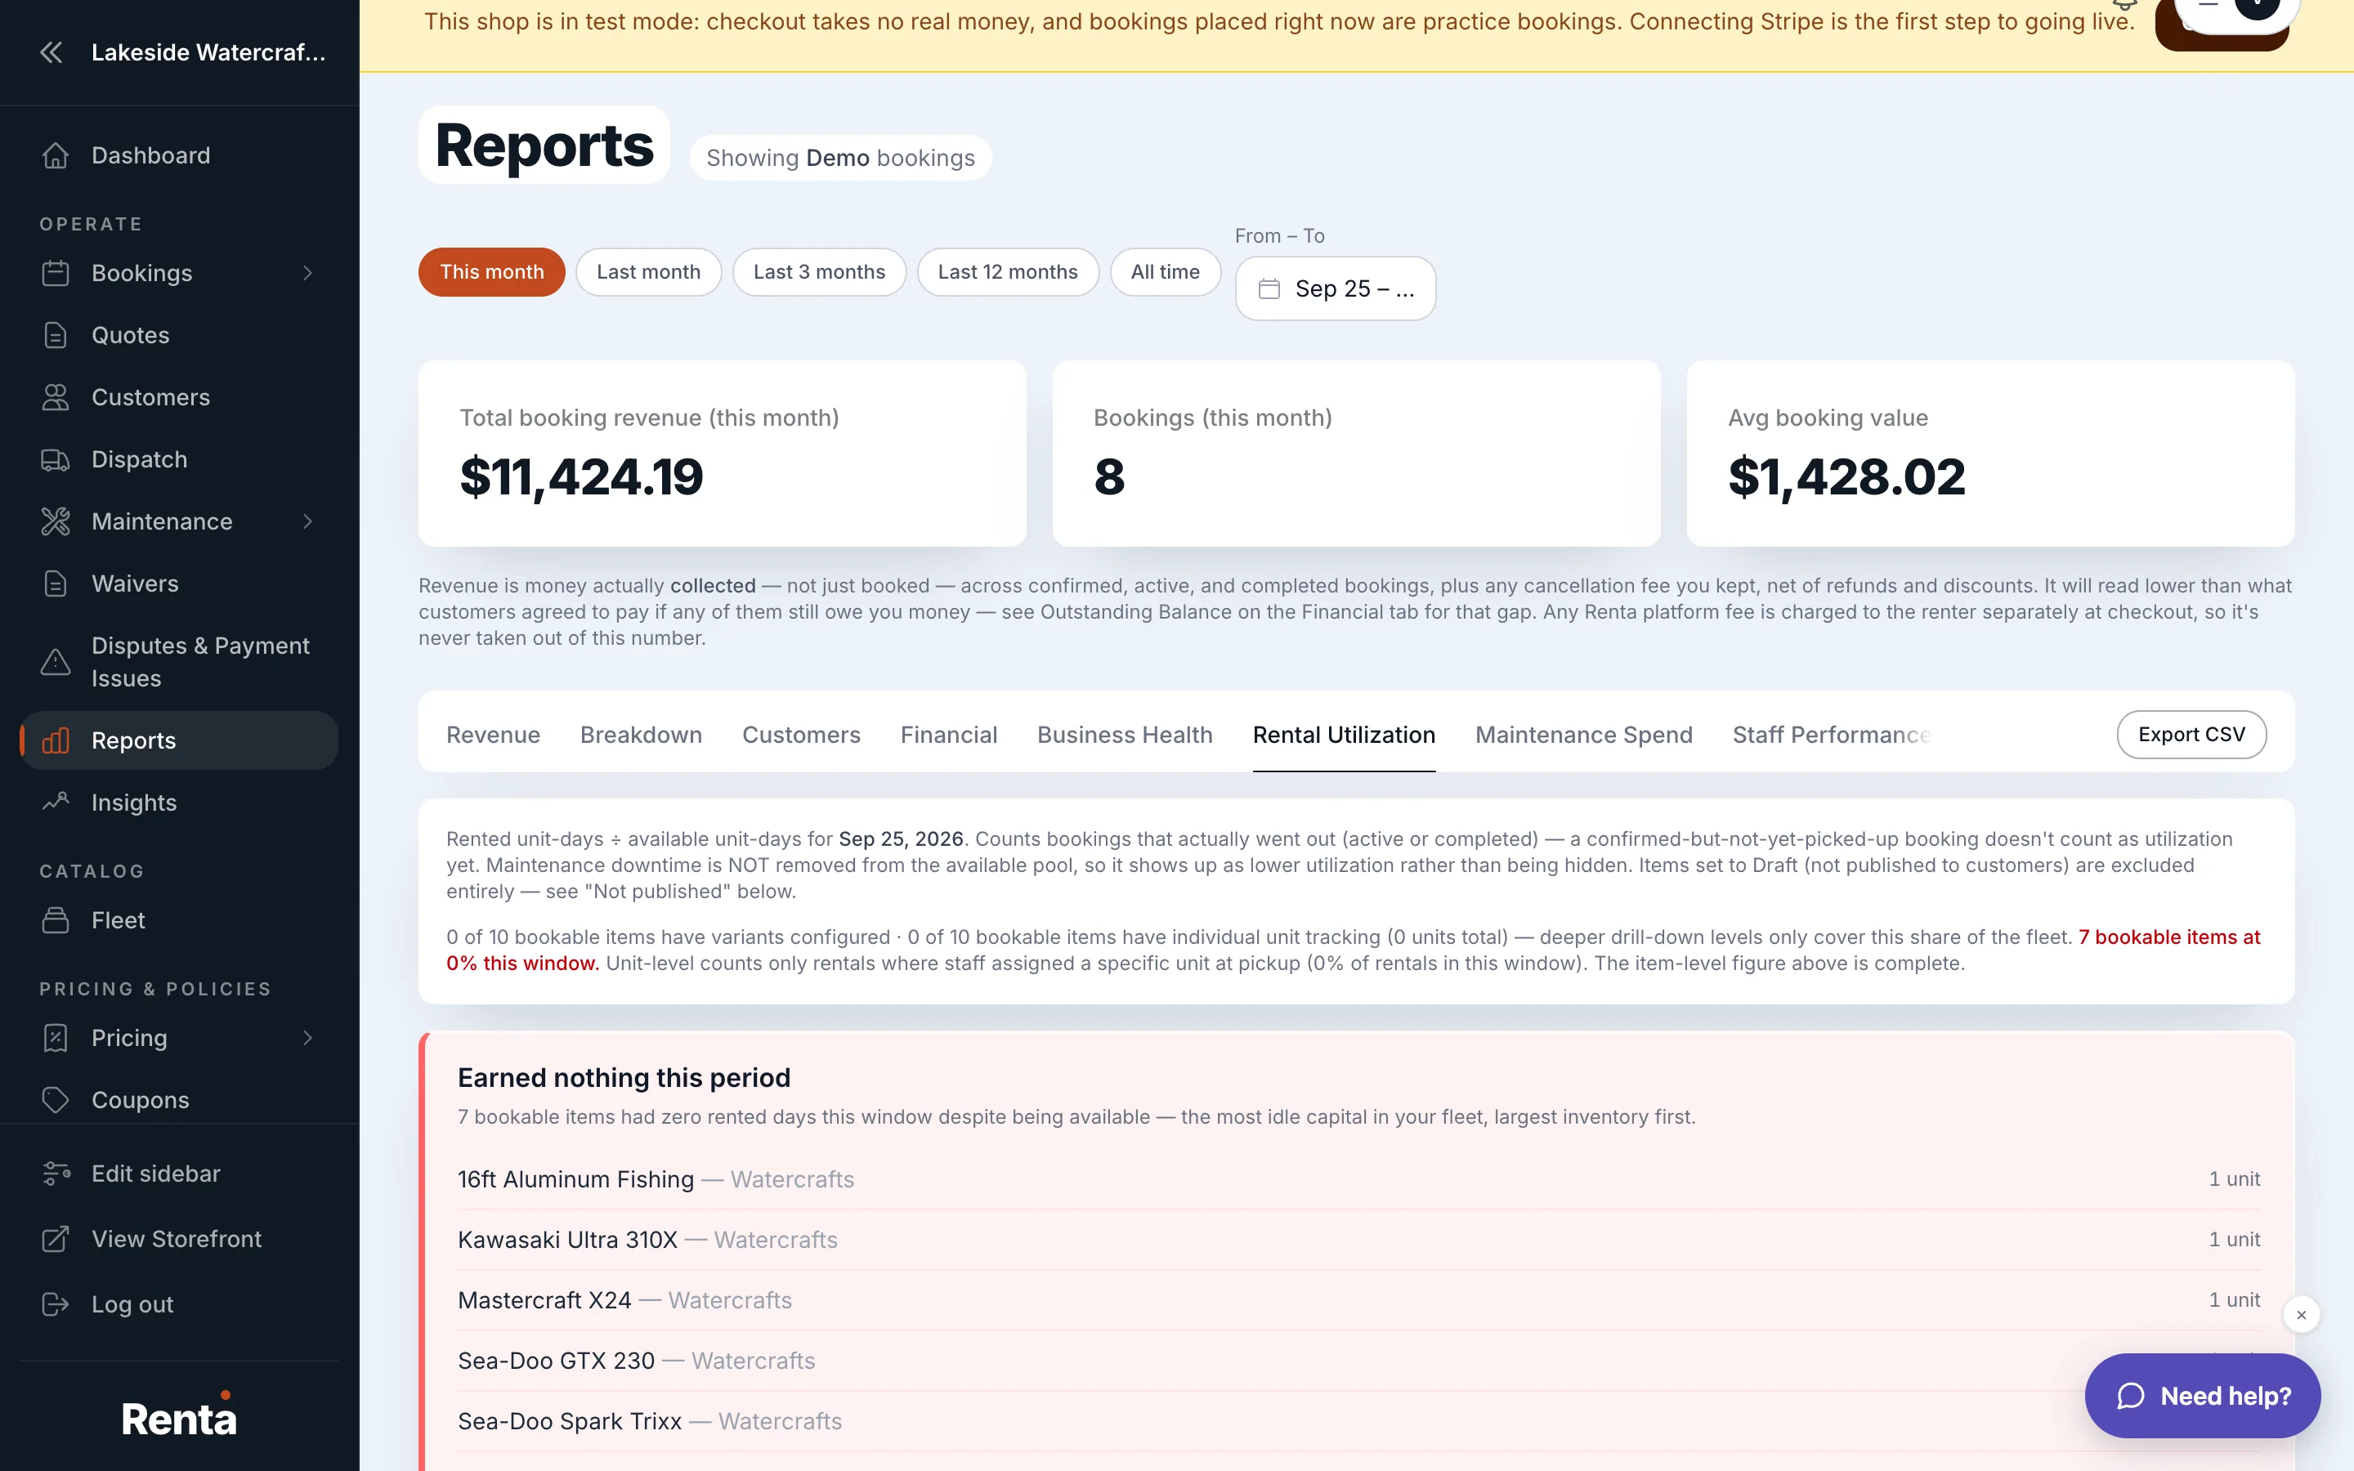Select the Last 3 months filter
The height and width of the screenshot is (1471, 2354).
pyautogui.click(x=819, y=272)
